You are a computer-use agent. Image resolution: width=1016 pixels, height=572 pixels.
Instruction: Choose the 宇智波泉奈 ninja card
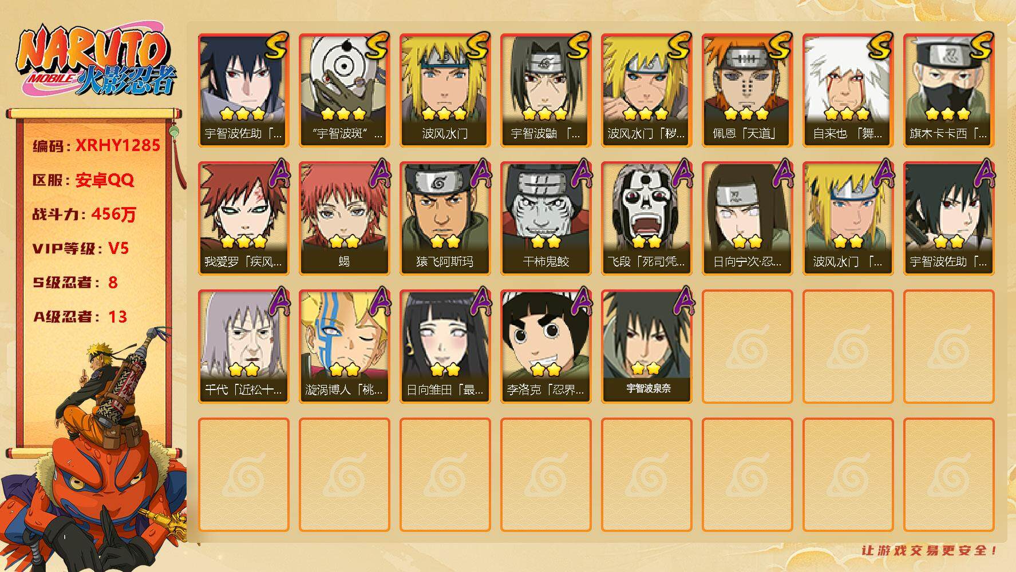pyautogui.click(x=646, y=347)
